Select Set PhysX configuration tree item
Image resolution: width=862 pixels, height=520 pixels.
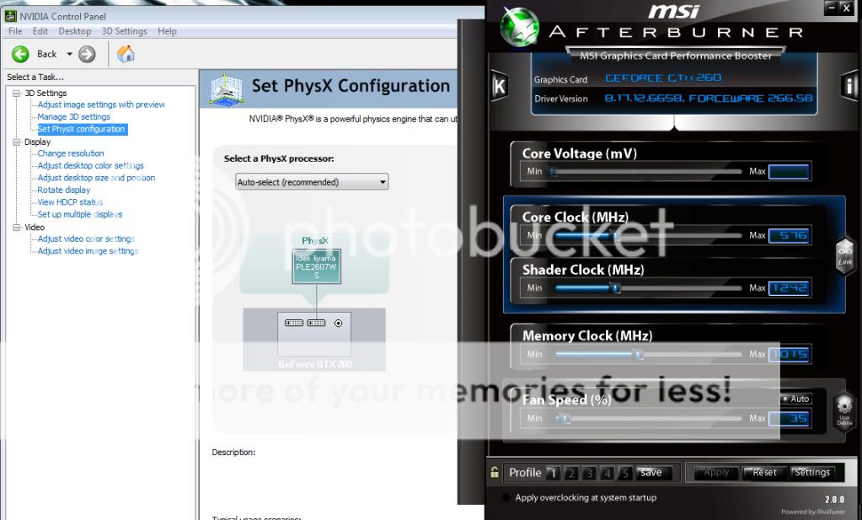(82, 129)
